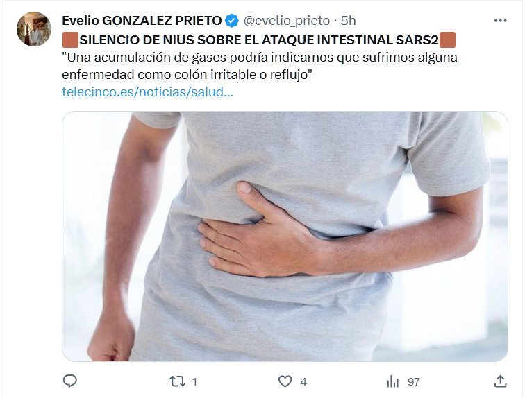Click the 5h timestamp
525x398 pixels.
pyautogui.click(x=348, y=21)
